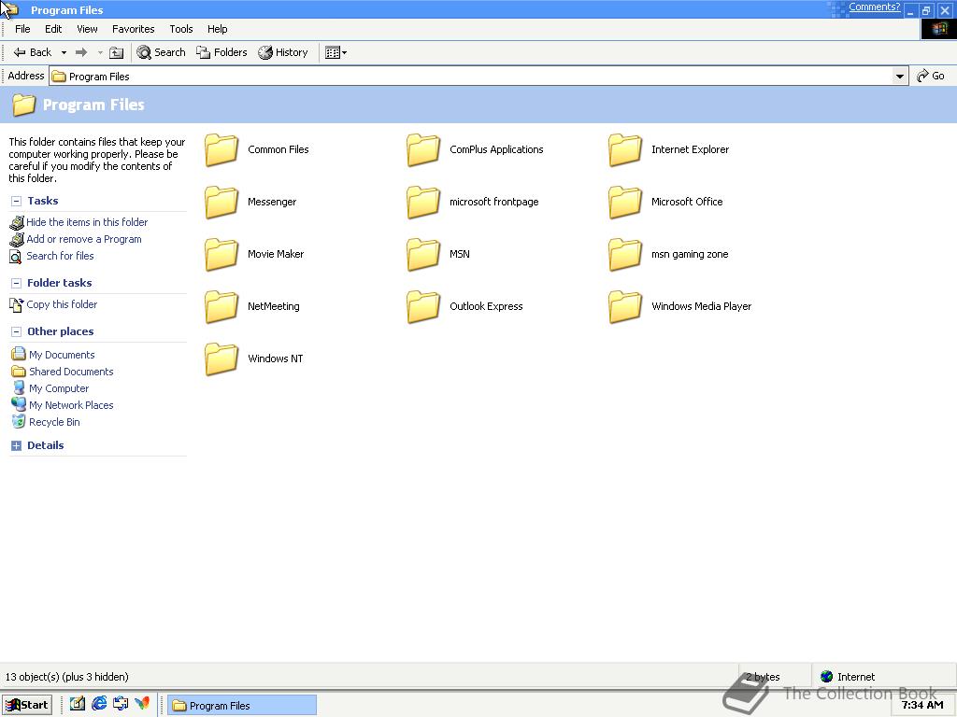
Task: Click the Program Files taskbar button
Action: coord(242,706)
